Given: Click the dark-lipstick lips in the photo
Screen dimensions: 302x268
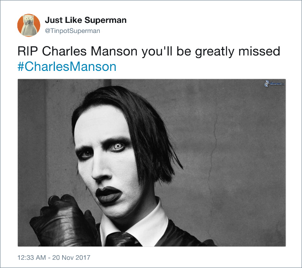Looking at the screenshot, I should [x=108, y=194].
